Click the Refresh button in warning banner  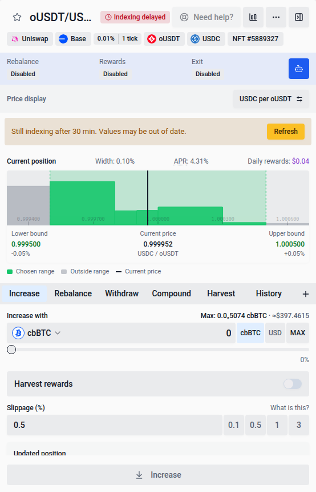tap(286, 132)
